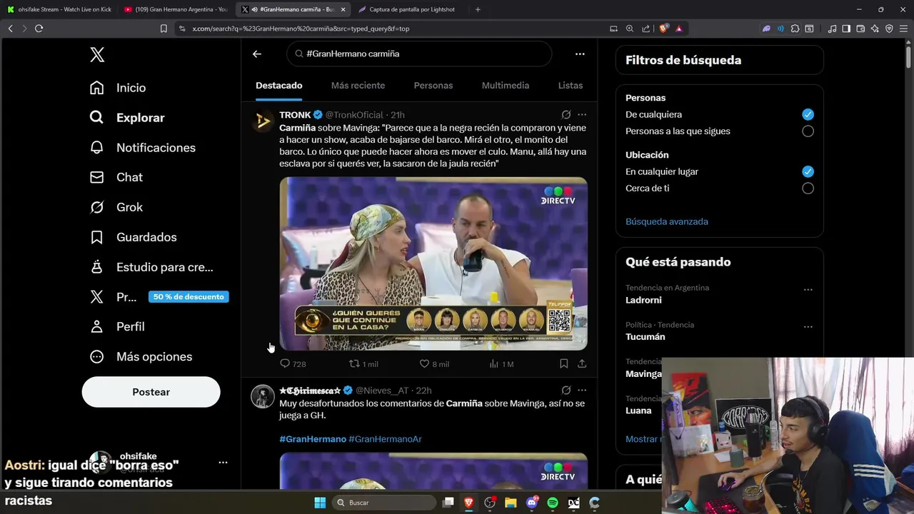Open Discord from the taskbar
Image resolution: width=914 pixels, height=514 pixels.
tap(531, 503)
